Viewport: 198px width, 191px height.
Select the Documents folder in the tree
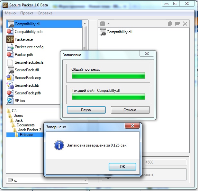pyautogui.click(x=25, y=125)
